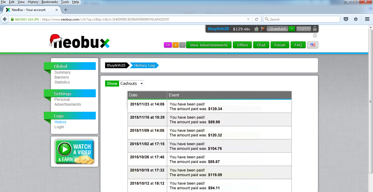Viewport: 373px width, 192px height.
Task: Open the Tools menu
Action: click(x=65, y=2)
